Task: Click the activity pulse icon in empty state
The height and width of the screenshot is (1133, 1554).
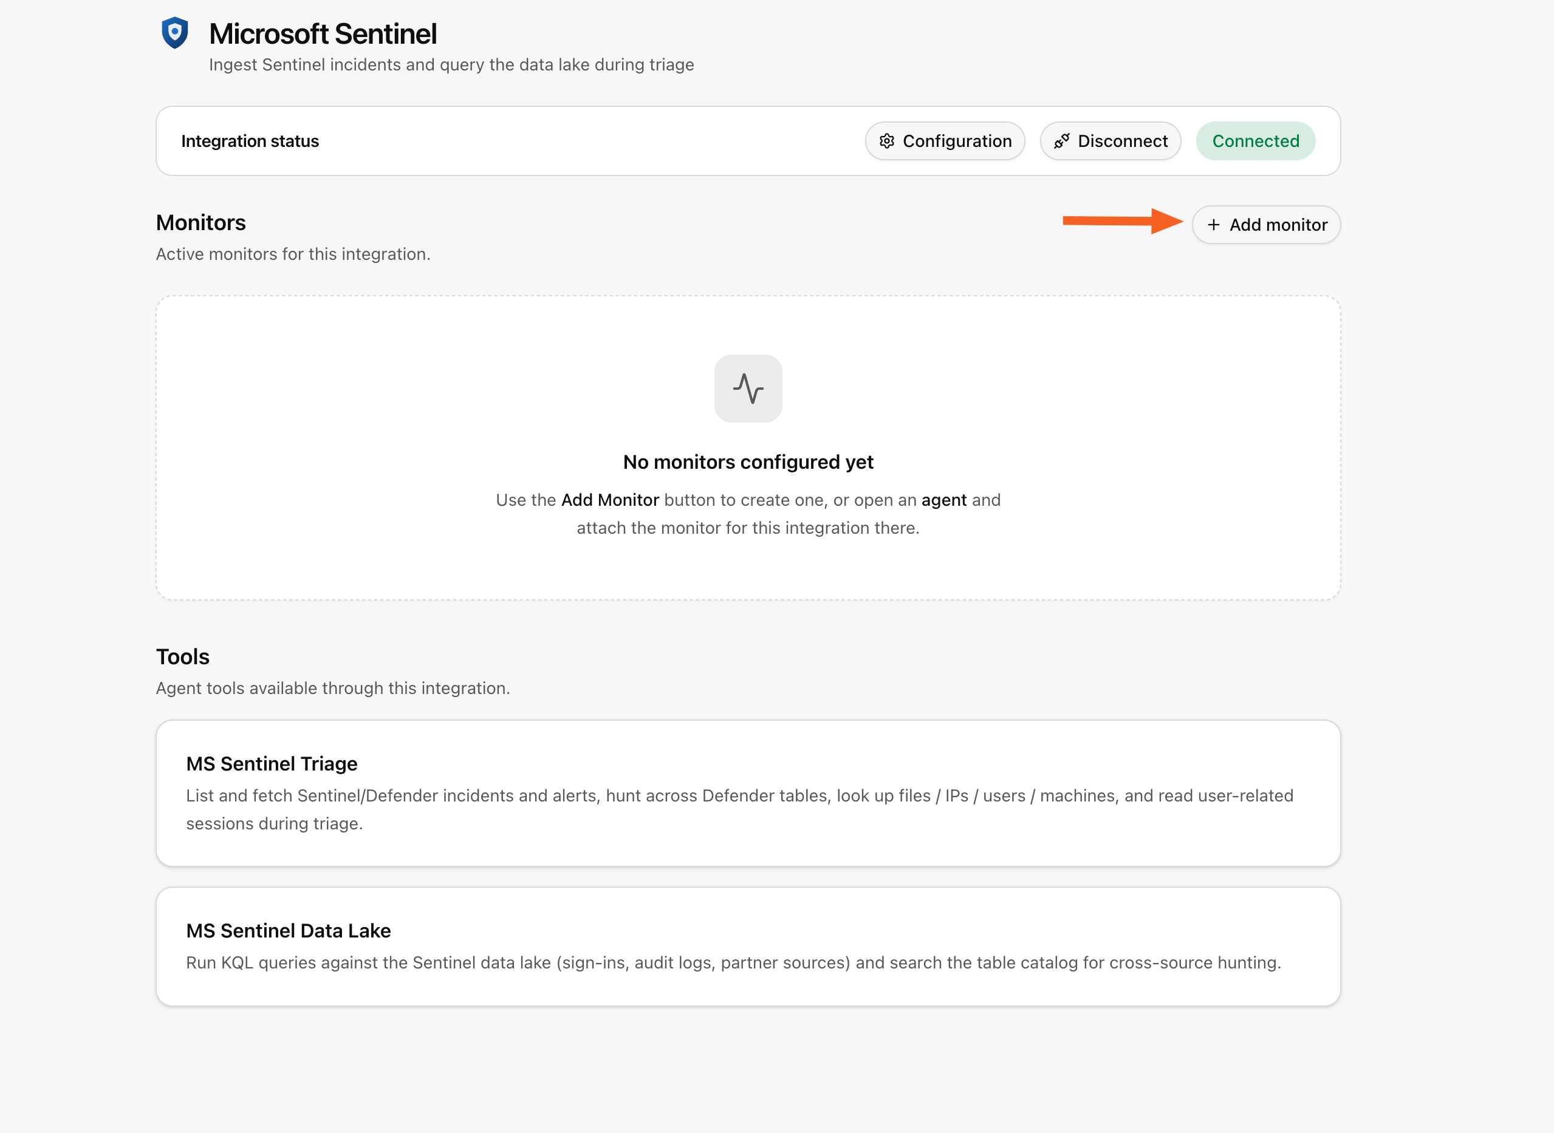Action: [748, 388]
